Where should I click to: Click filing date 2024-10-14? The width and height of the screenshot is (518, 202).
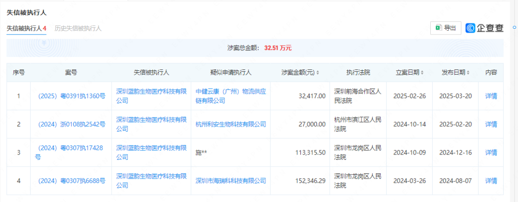pos(409,124)
